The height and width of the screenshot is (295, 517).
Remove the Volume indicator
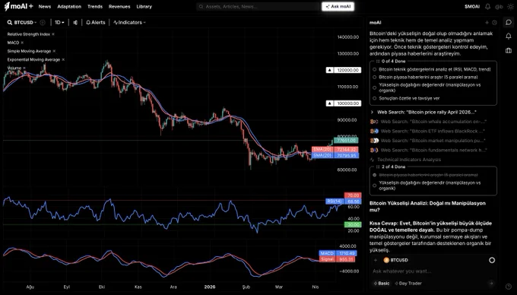click(24, 68)
